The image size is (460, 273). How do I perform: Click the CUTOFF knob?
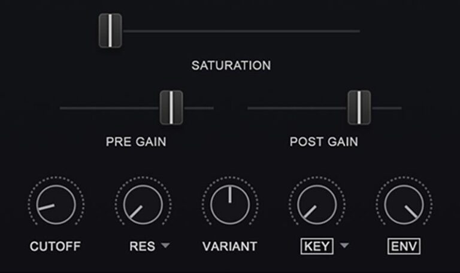56,205
